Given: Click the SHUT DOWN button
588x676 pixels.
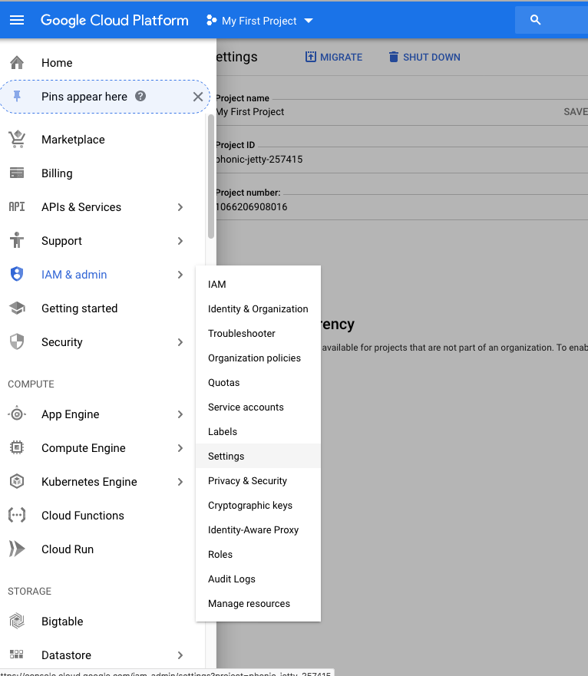Looking at the screenshot, I should click(424, 57).
